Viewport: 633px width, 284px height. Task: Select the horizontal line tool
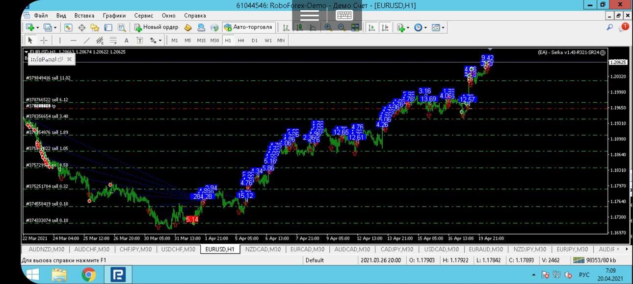click(x=73, y=40)
